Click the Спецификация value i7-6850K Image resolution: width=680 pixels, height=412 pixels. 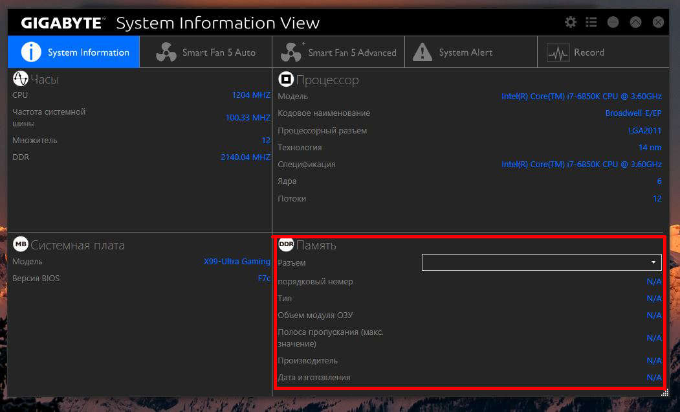[582, 164]
